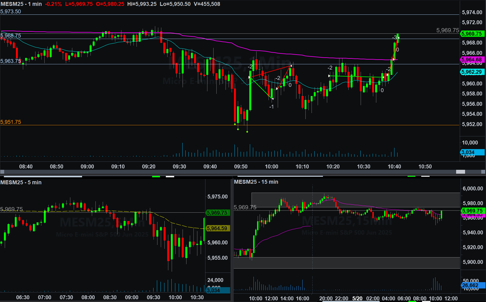Select the 5,973.50 horizontal line label
Viewport: 486px width, 302px height.
click(11, 11)
